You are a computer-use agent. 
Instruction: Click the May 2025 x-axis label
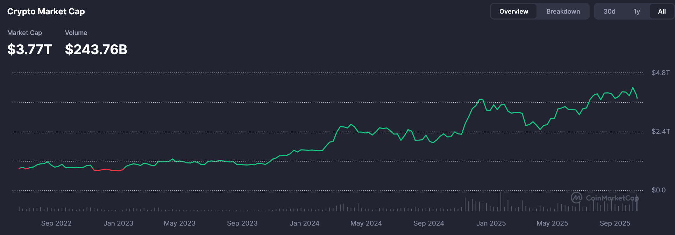(x=552, y=223)
